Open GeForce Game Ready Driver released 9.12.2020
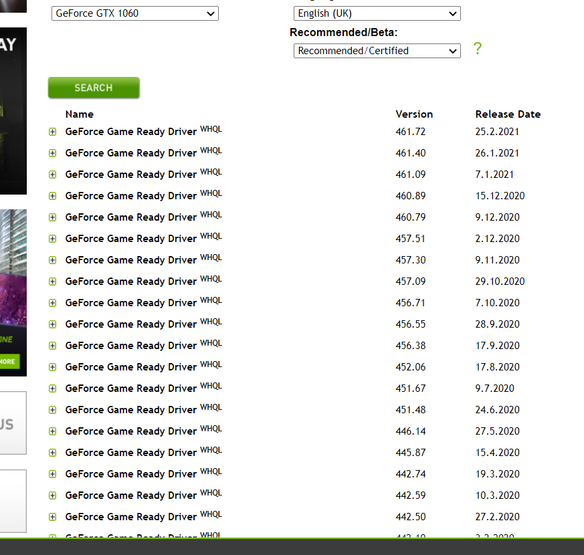 click(x=130, y=217)
